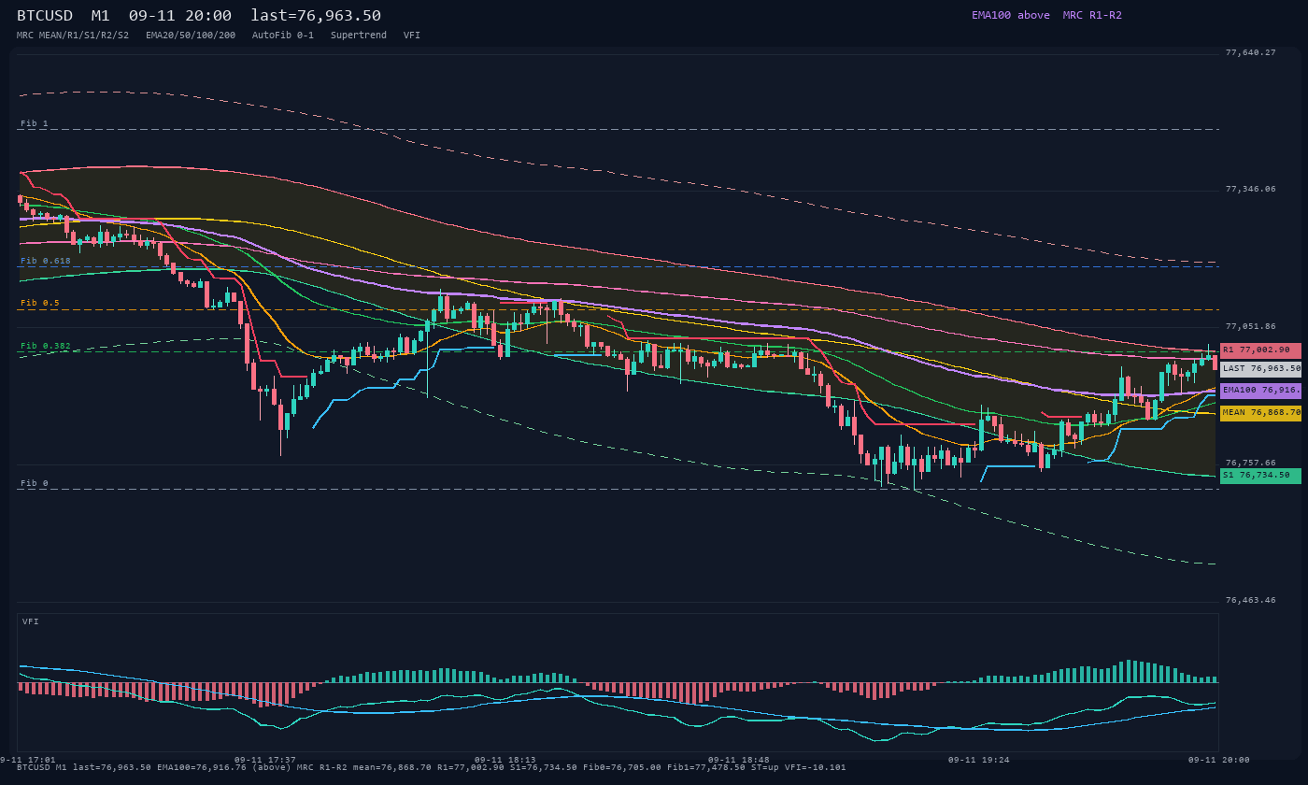Click the 09-11 17:01 time axis label

pos(28,760)
